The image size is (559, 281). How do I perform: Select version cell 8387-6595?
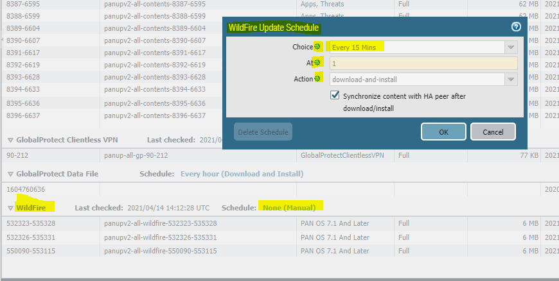tap(23, 4)
